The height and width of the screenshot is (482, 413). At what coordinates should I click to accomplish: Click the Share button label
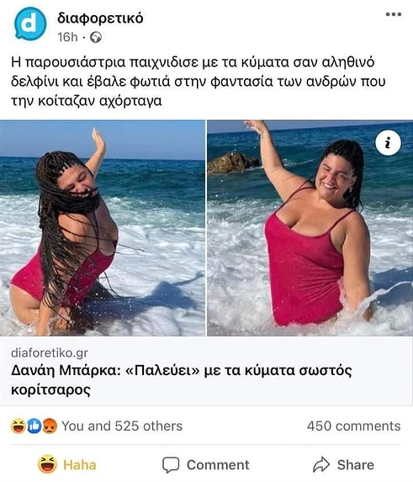pos(356,465)
